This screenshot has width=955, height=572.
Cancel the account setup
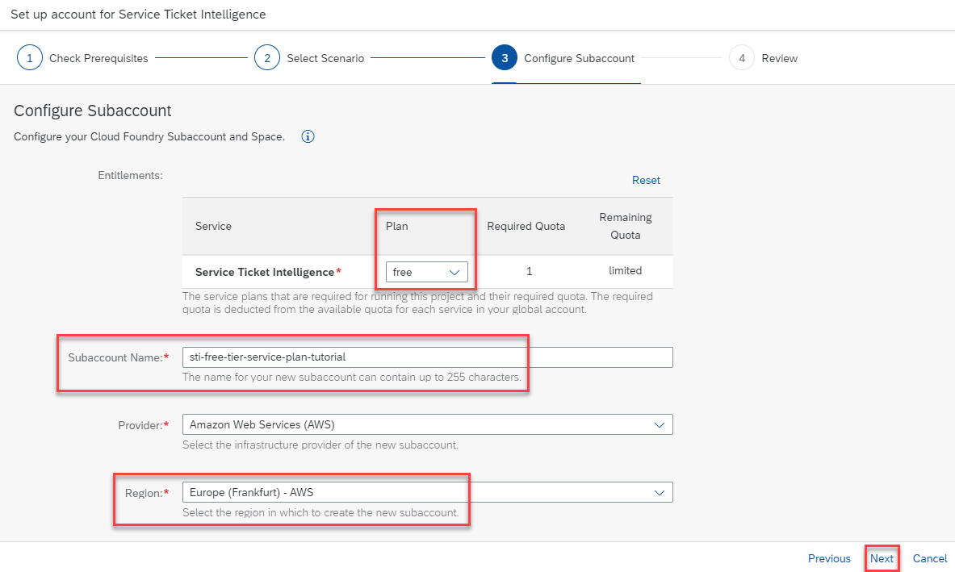(929, 558)
